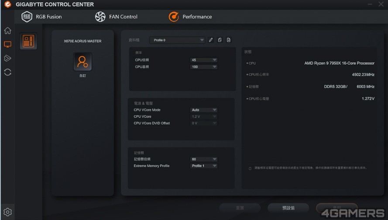Click the 預設值 default button
The width and height of the screenshot is (388, 220).
click(x=288, y=208)
